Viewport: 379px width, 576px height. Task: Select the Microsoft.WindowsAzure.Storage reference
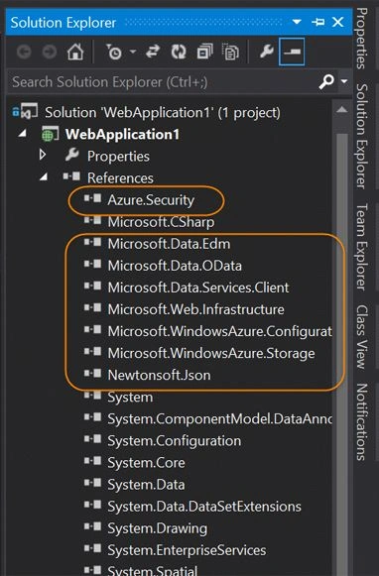click(x=211, y=353)
